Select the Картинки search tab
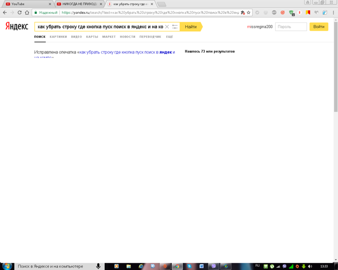This screenshot has width=338, height=270. click(x=58, y=37)
